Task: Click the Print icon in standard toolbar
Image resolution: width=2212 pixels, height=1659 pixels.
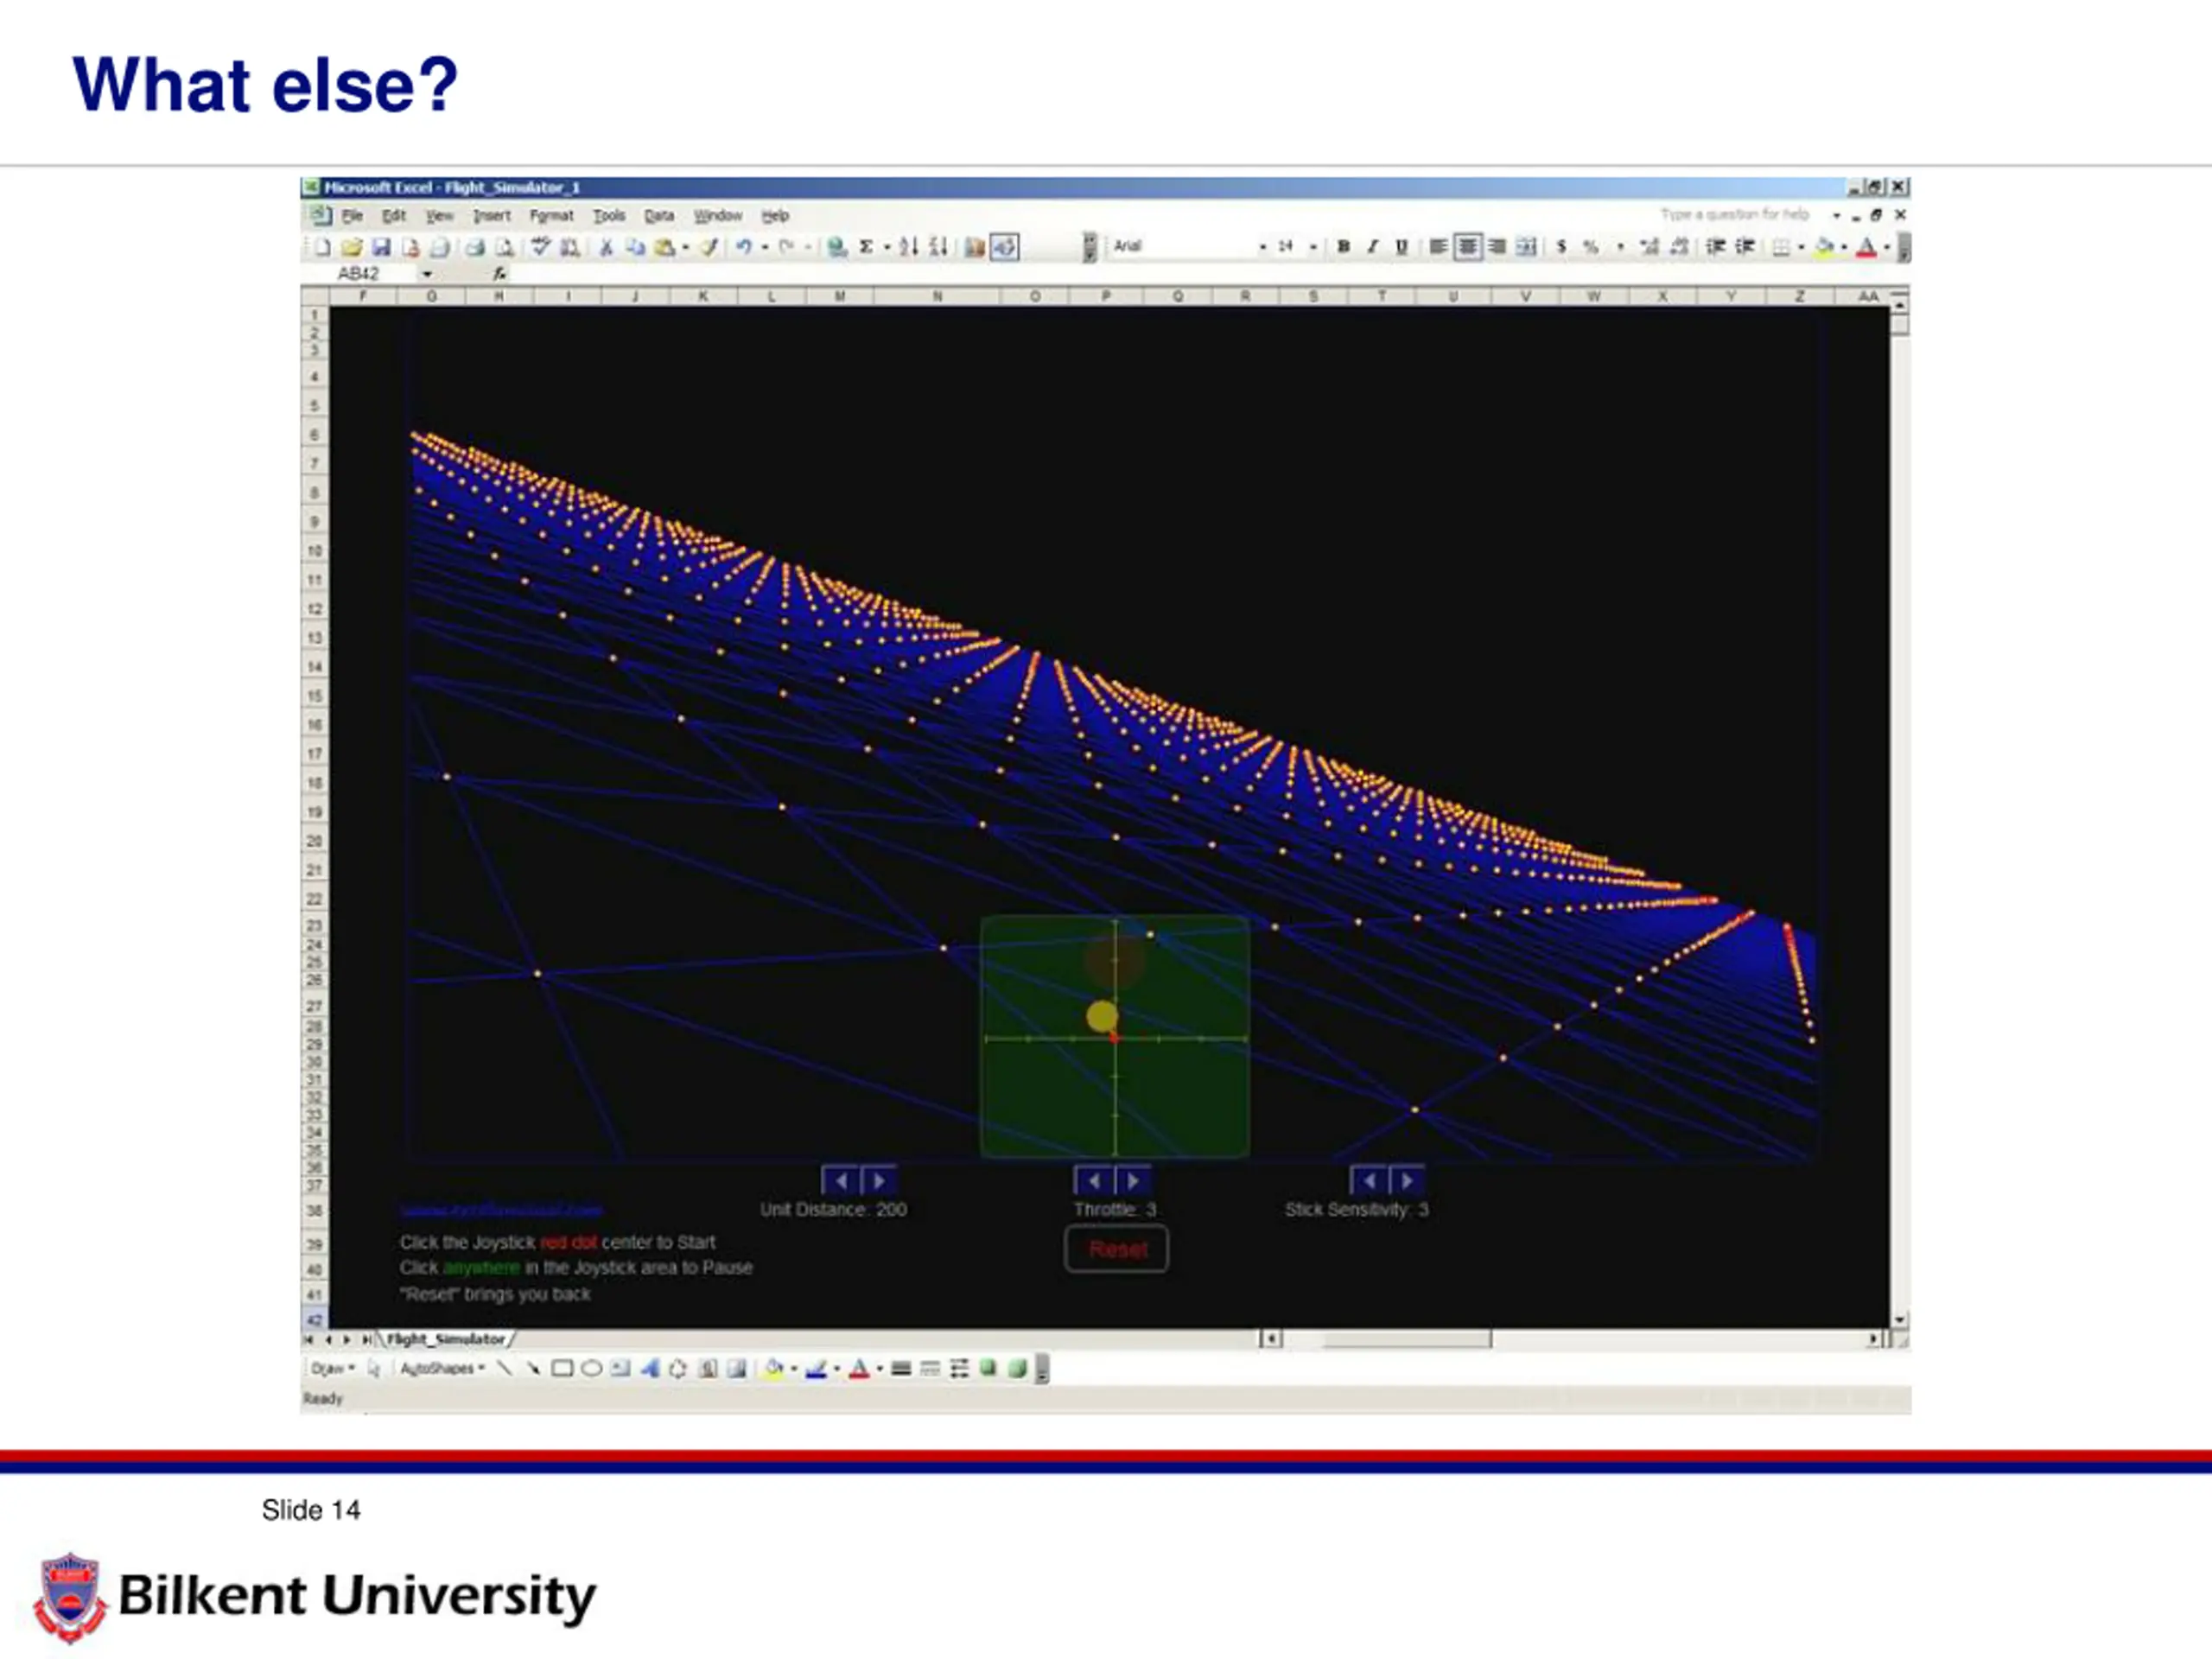Action: [475, 247]
